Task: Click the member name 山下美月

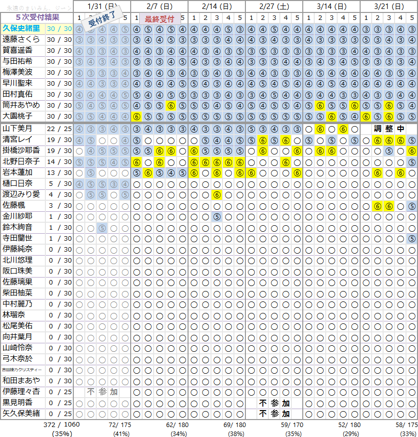Action: 17,129
